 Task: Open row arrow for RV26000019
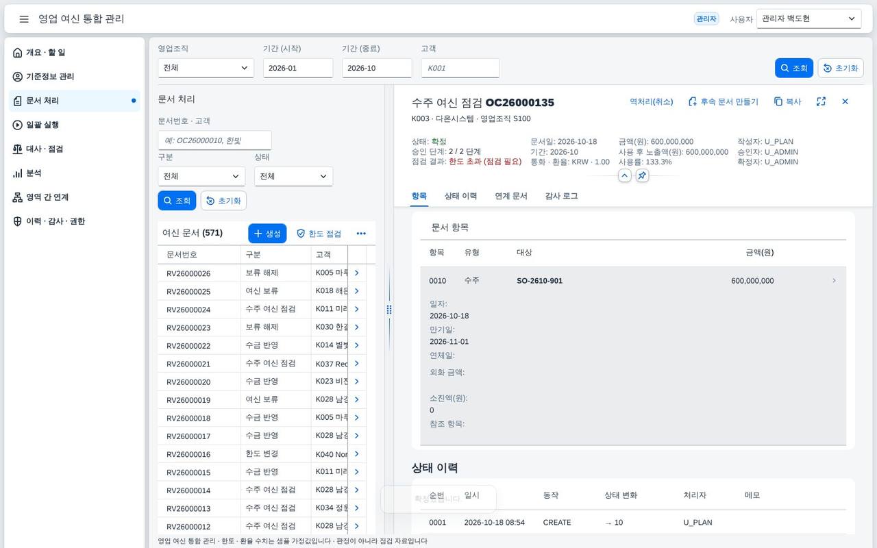[x=356, y=399]
